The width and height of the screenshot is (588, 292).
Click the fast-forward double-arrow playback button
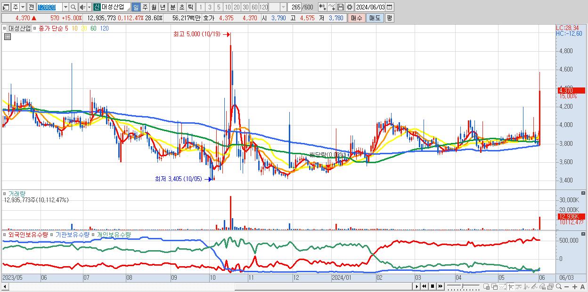440,286
